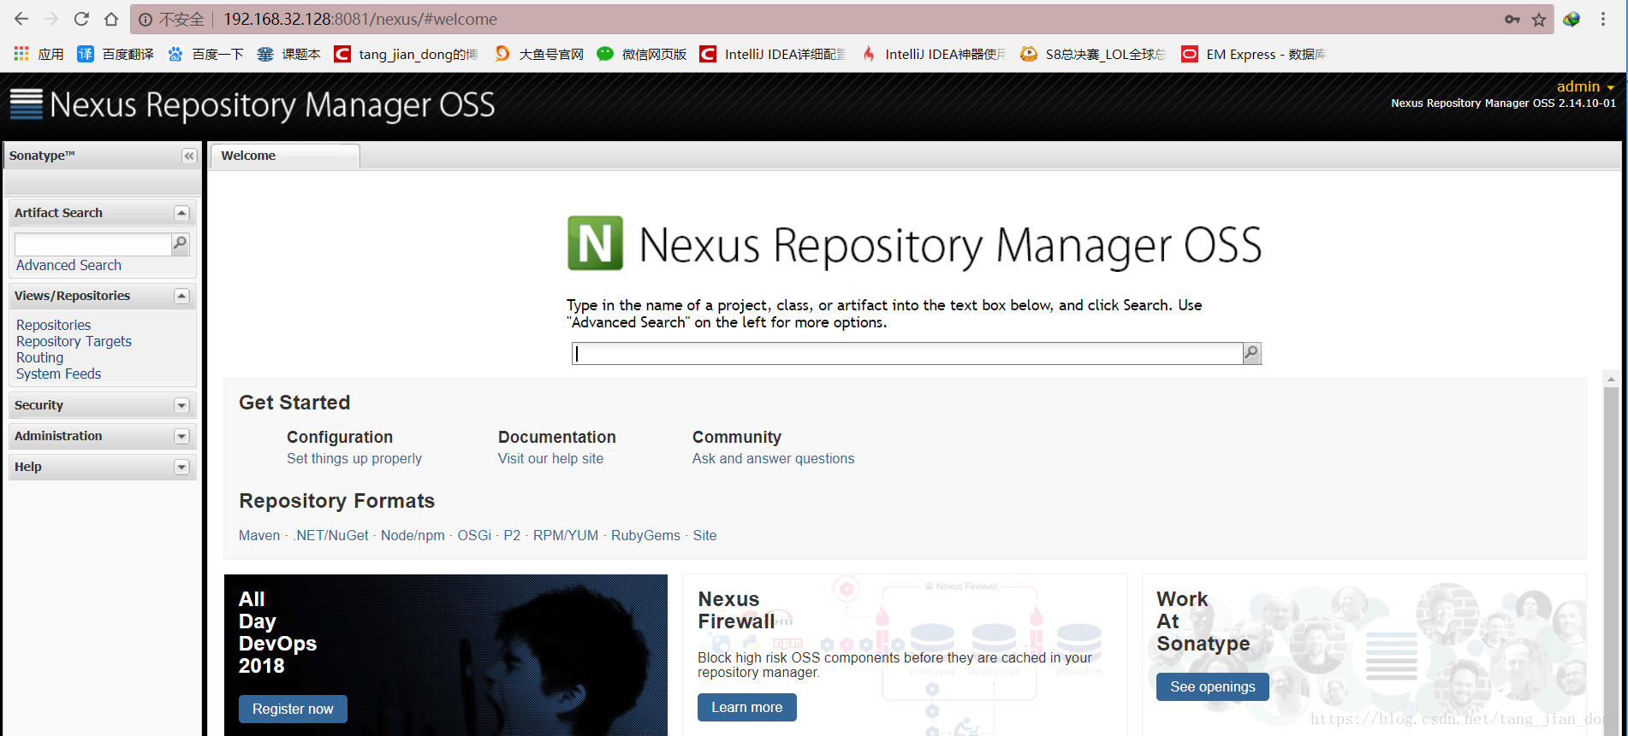This screenshot has width=1628, height=736.
Task: Click the welcome page search magnifier
Action: [1251, 353]
